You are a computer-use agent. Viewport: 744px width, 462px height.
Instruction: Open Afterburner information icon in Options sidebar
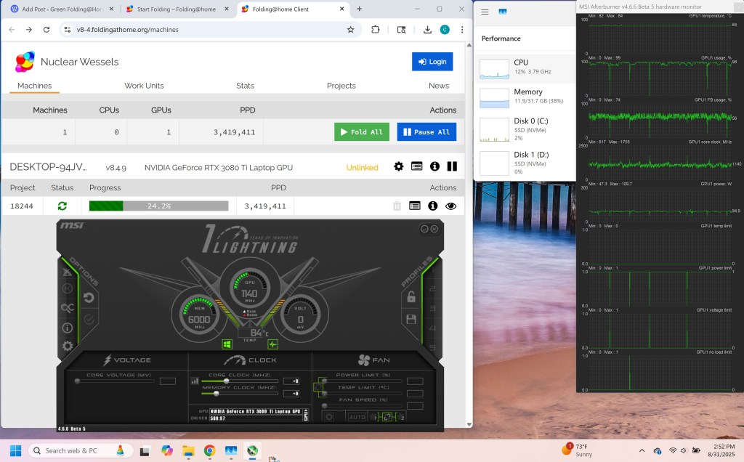tap(68, 328)
